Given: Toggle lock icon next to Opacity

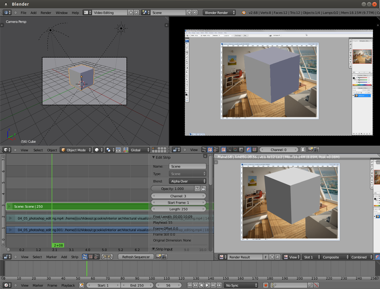Looking at the screenshot, I should click(203, 188).
